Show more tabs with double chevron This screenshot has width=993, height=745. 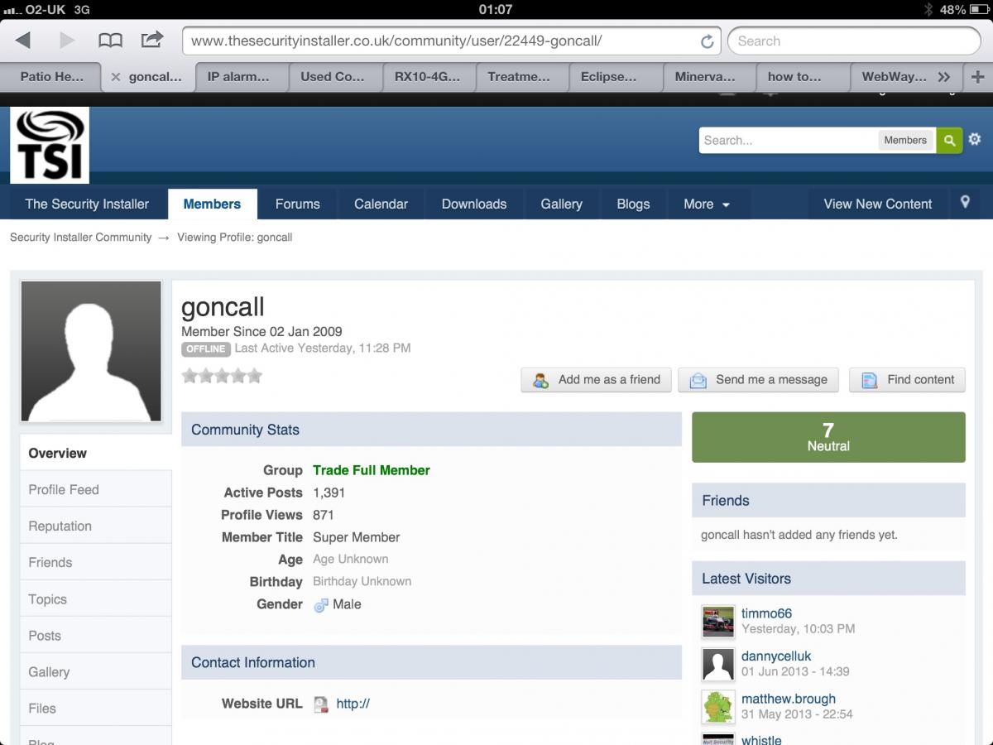click(944, 77)
